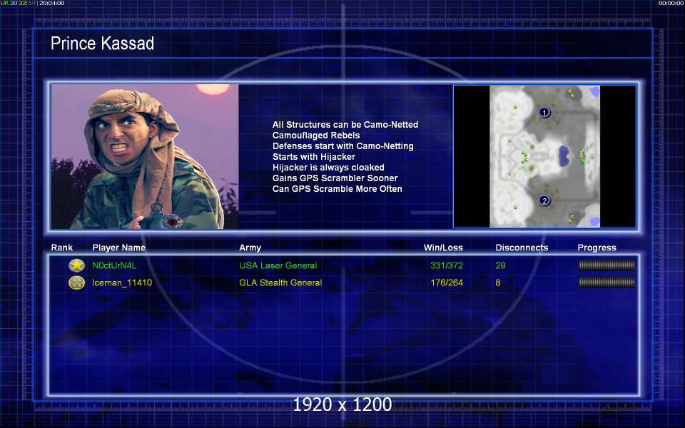Image resolution: width=685 pixels, height=428 pixels.
Task: Select player name N0ctUrN4L
Action: (x=114, y=265)
